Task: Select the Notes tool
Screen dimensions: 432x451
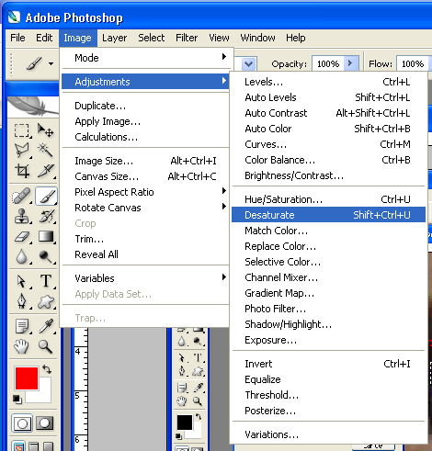Action: (x=22, y=326)
